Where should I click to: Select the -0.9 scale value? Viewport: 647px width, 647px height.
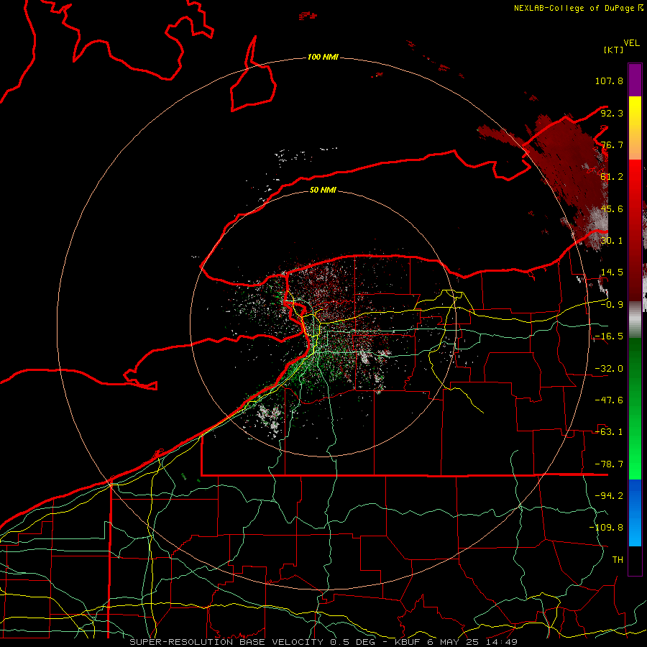612,305
